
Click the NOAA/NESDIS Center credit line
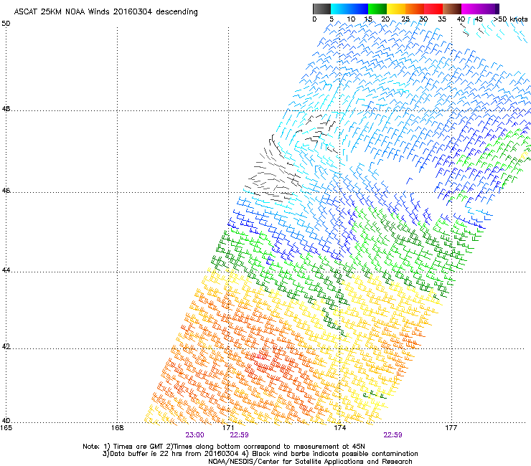click(x=310, y=462)
